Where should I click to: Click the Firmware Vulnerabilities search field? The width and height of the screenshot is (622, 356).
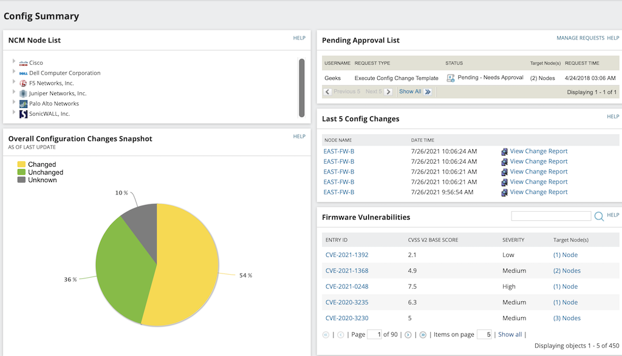coord(551,216)
